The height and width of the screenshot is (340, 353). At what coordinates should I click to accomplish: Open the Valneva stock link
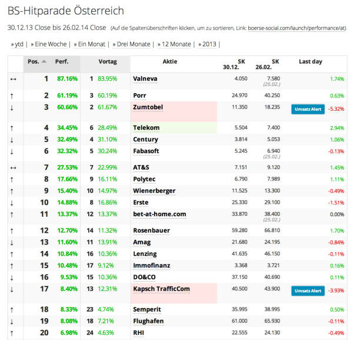pos(145,78)
